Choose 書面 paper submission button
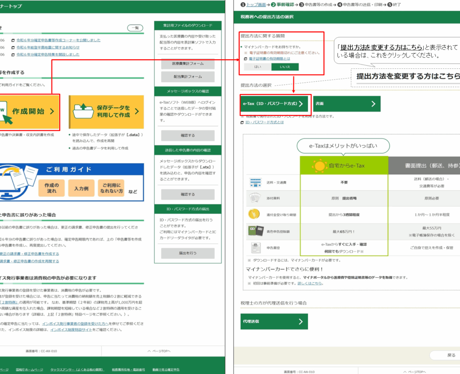The width and height of the screenshot is (460, 374). point(346,103)
